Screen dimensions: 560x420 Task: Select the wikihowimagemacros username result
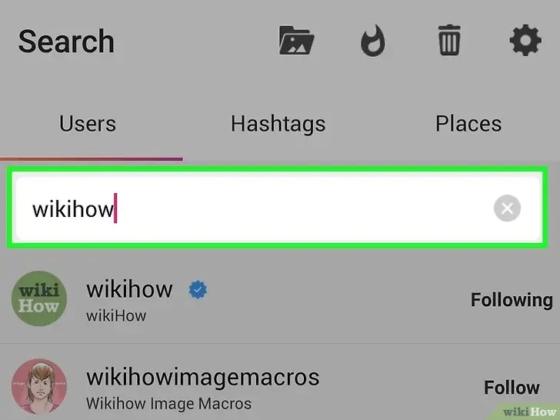(203, 377)
